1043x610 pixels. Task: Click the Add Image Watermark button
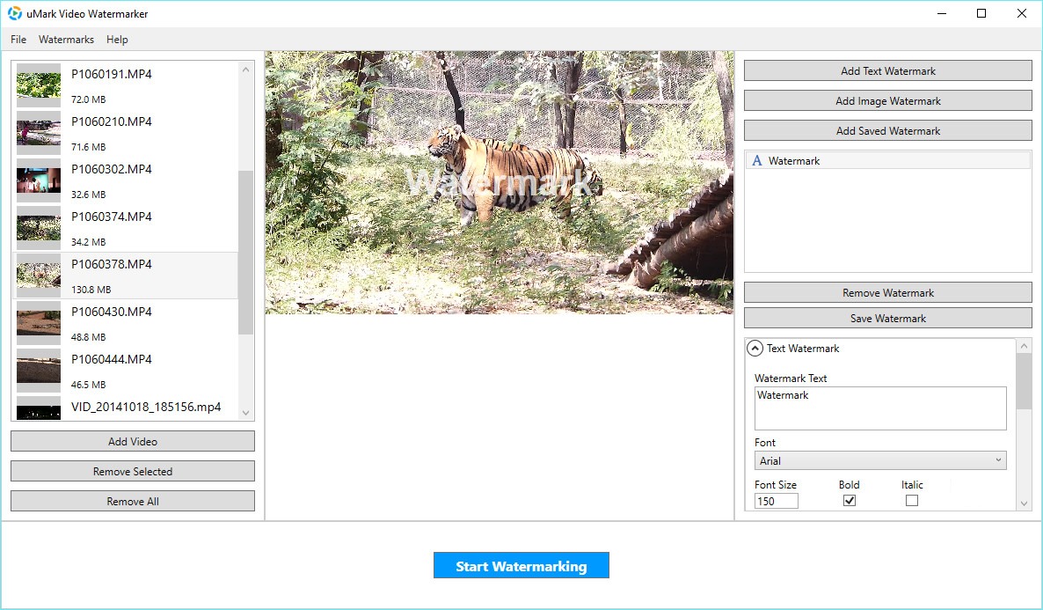tap(887, 101)
